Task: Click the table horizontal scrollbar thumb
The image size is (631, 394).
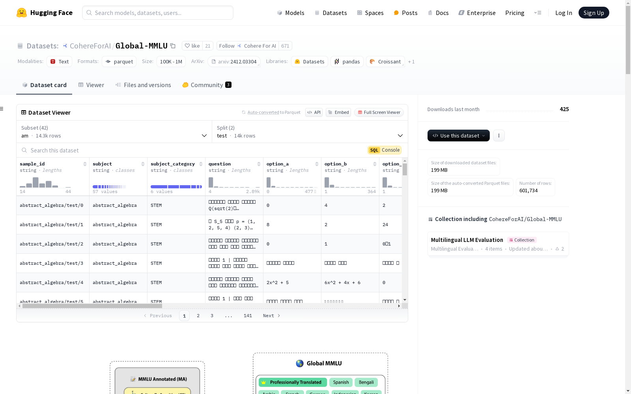Action: [92, 306]
